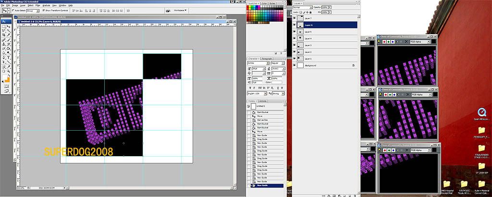Select Canvas Size state in History panel
The height and width of the screenshot is (197, 492).
click(x=262, y=120)
